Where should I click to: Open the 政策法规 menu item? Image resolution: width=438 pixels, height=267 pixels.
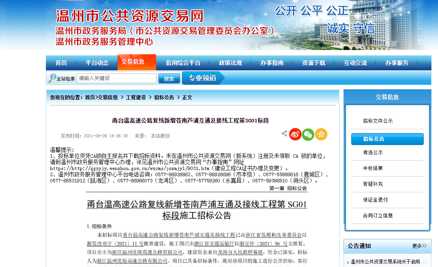[230, 63]
